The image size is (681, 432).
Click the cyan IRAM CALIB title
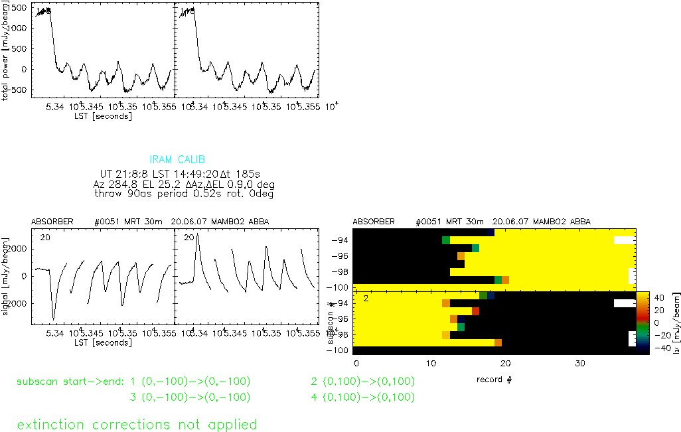[177, 160]
